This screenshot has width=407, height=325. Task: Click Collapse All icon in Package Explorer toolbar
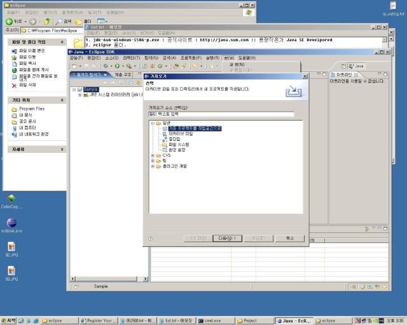(131, 83)
